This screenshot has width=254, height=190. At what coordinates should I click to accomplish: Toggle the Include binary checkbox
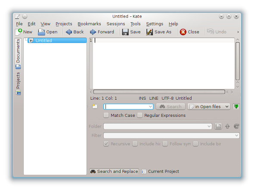(195, 144)
